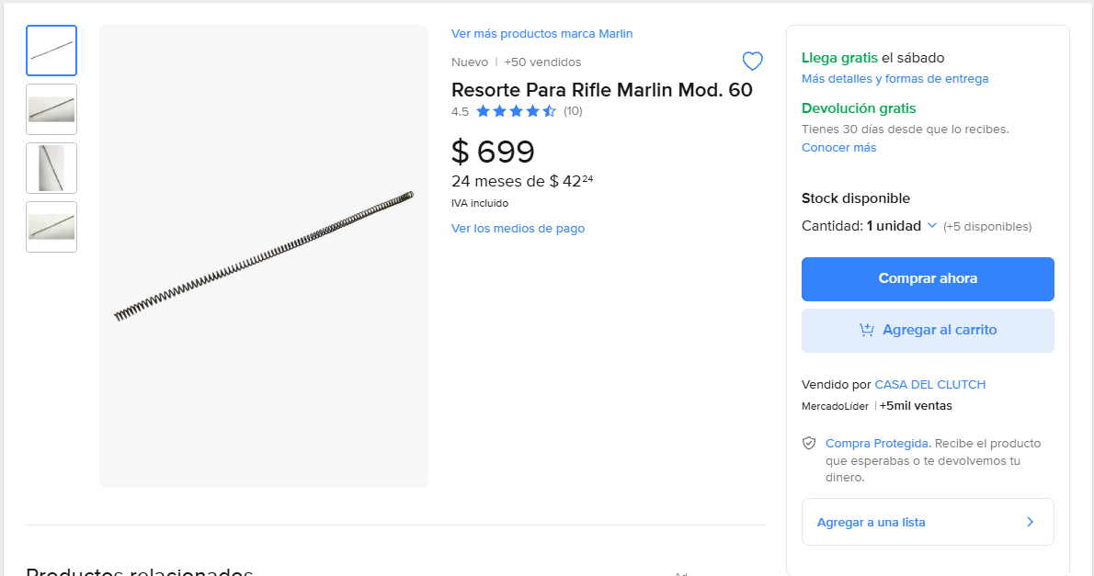Select the last product thumbnail
Image resolution: width=1094 pixels, height=576 pixels.
tap(51, 227)
